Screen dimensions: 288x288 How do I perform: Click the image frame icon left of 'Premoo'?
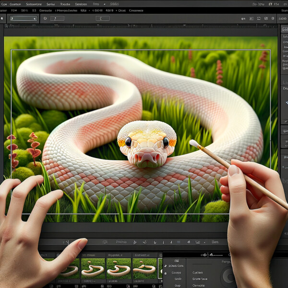point(105,242)
